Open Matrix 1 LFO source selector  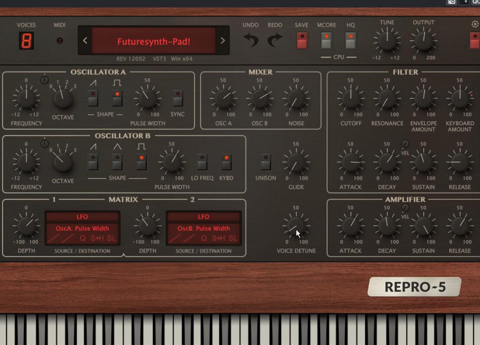pyautogui.click(x=82, y=217)
